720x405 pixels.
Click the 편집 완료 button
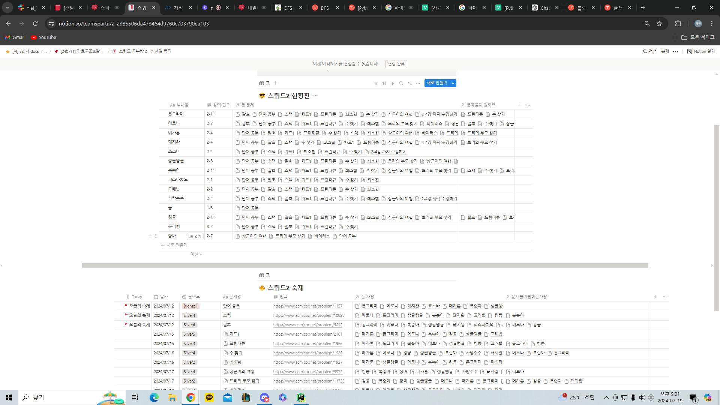click(x=396, y=64)
